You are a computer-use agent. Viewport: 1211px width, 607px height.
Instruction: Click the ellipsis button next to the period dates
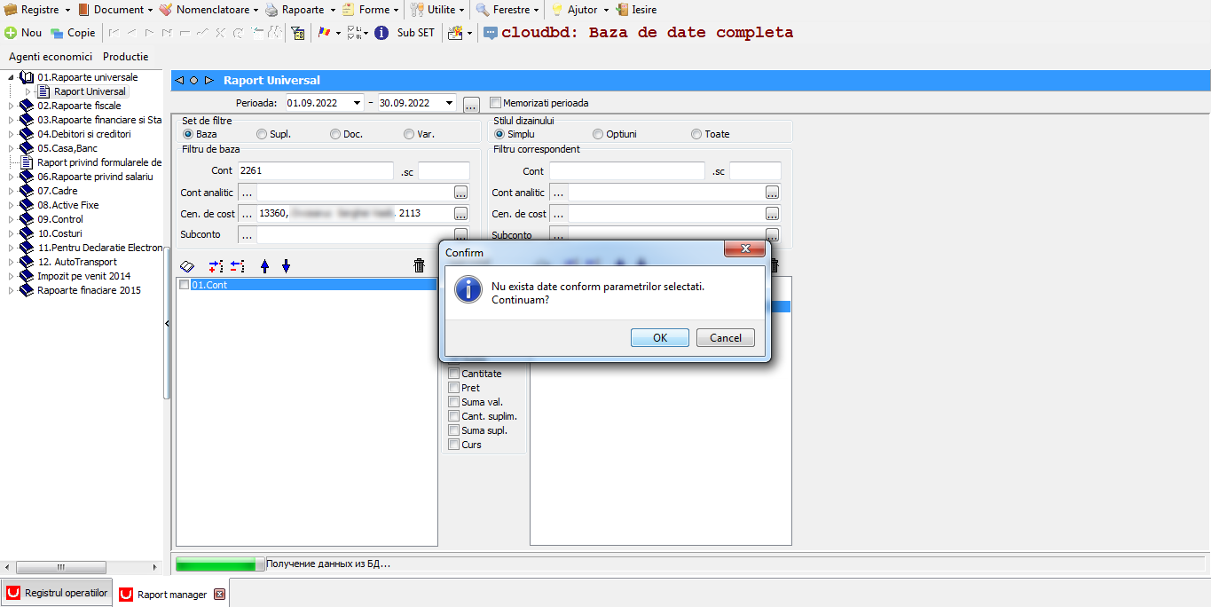[471, 104]
